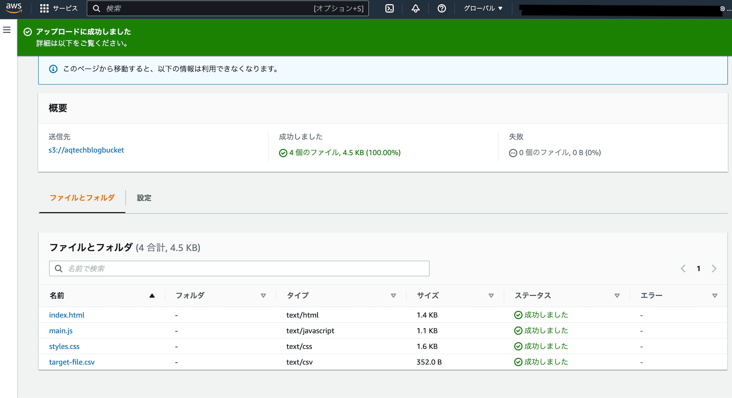The image size is (732, 398).
Task: Click the green check next to 4 個のファイル
Action: pos(283,153)
